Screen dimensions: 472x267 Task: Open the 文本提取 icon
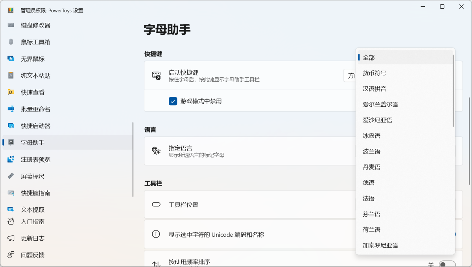pos(11,210)
